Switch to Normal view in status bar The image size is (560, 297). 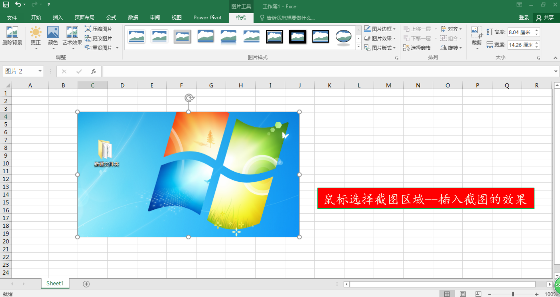(447, 294)
